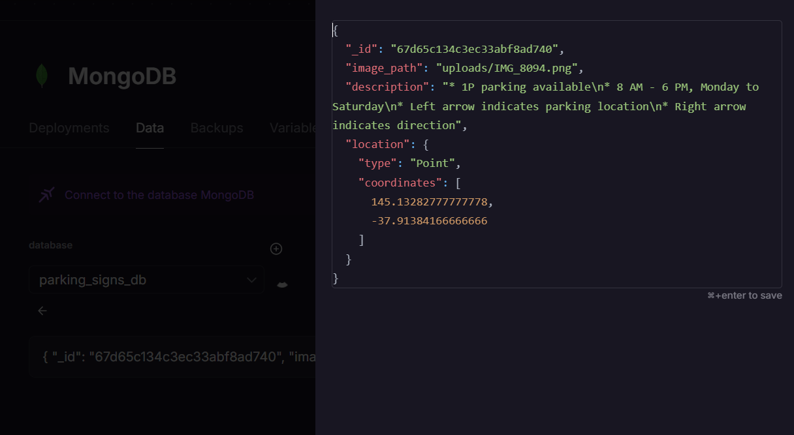Viewport: 794px width, 435px height.
Task: Open the Backups tab
Action: click(217, 128)
